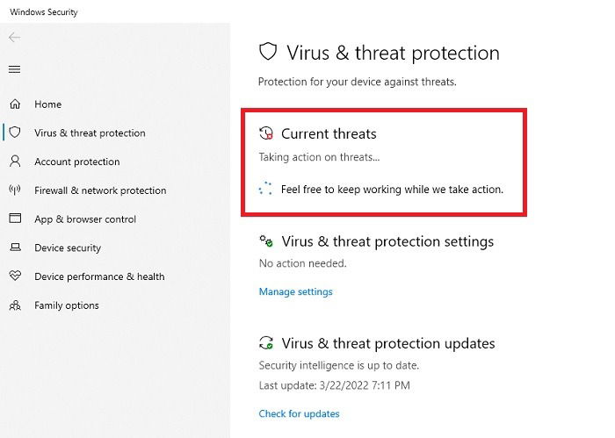Click the Manage settings link
The width and height of the screenshot is (615, 438).
pyautogui.click(x=296, y=291)
